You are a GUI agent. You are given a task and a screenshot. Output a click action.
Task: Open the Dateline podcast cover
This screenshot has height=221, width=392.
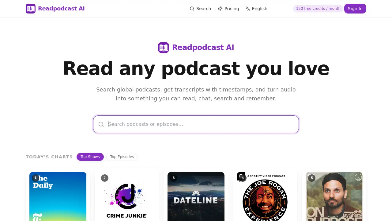coord(196,196)
